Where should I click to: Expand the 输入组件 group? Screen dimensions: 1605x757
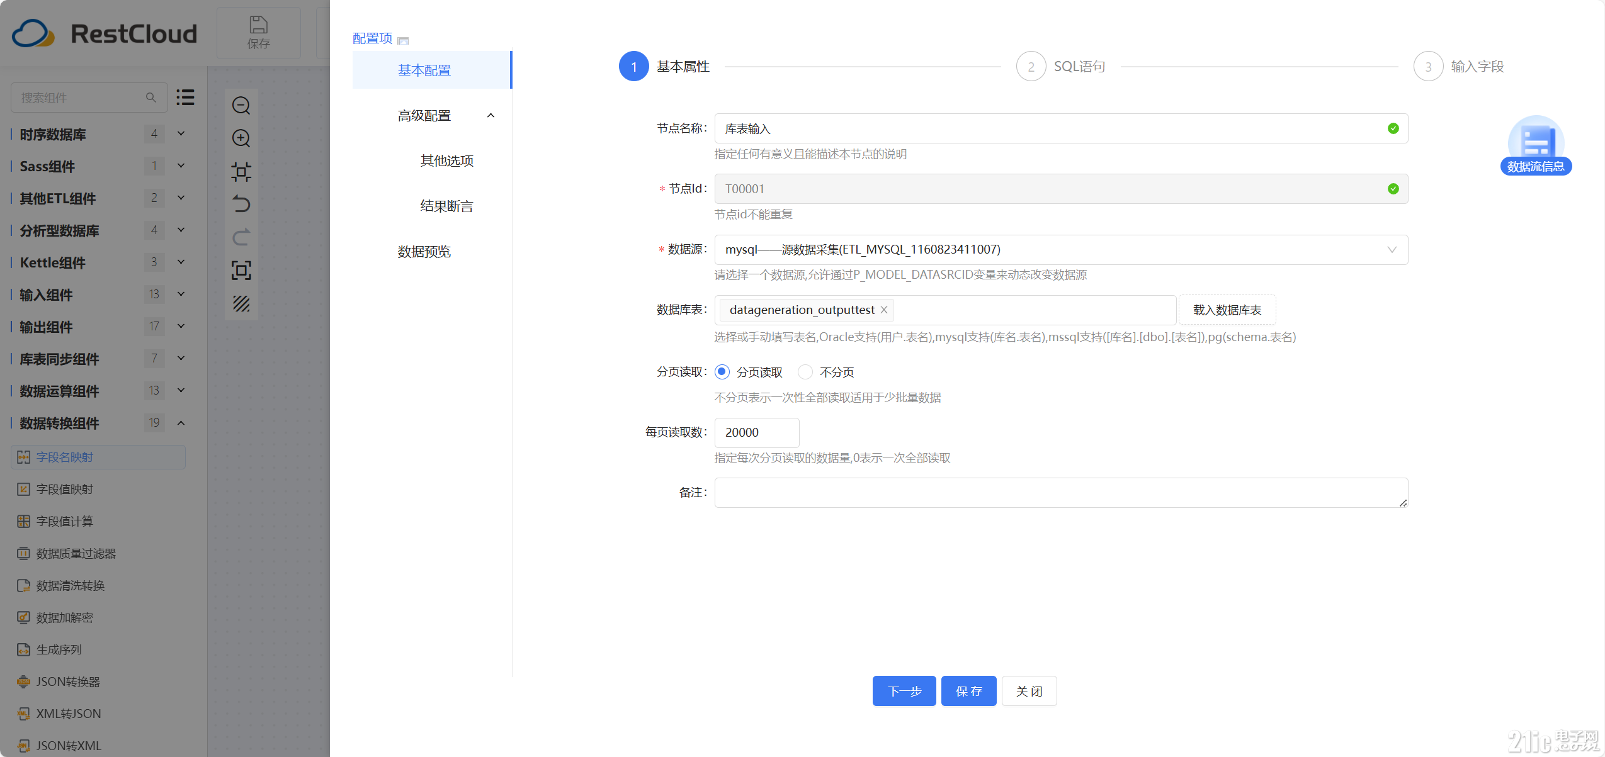(x=181, y=294)
